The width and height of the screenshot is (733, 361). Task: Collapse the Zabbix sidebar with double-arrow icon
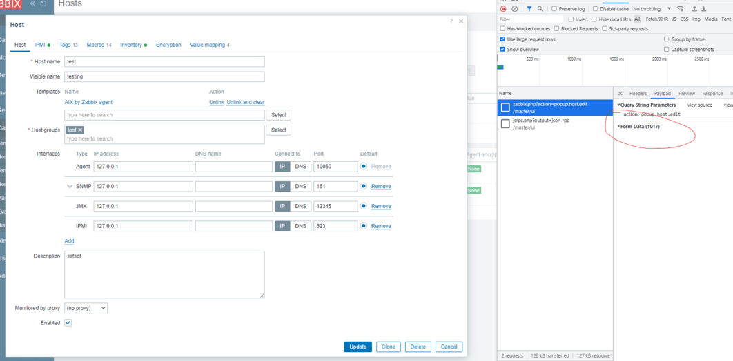coord(32,4)
